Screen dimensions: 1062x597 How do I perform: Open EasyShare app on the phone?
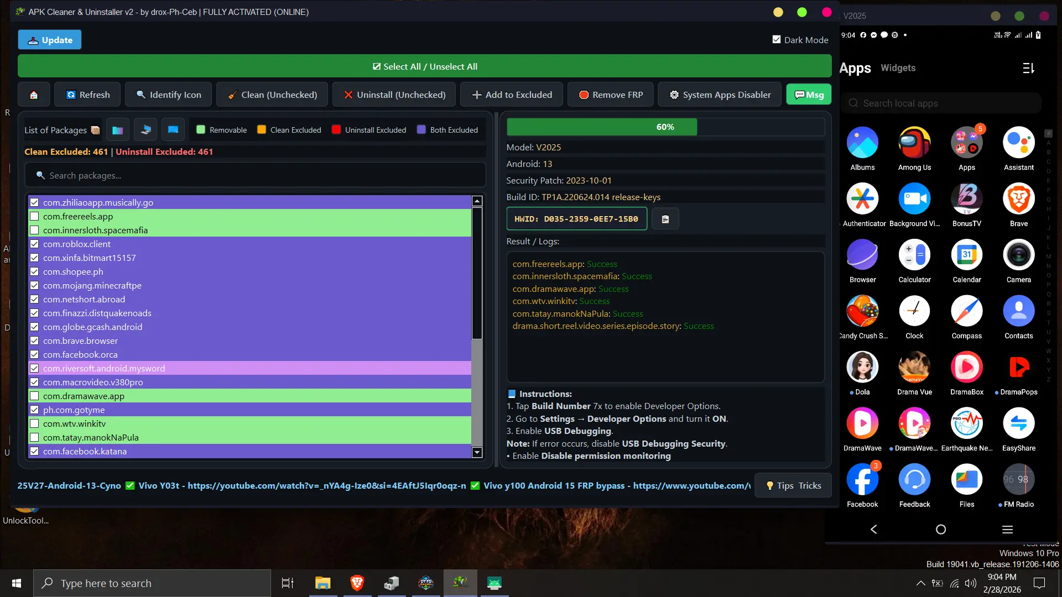(x=1018, y=423)
